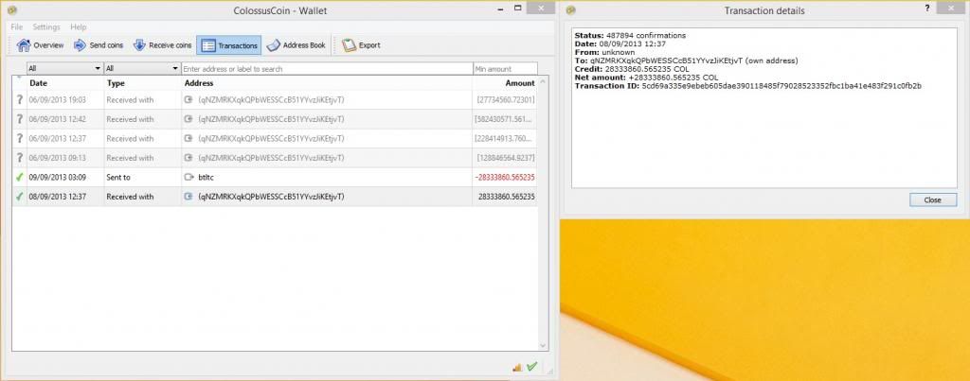Viewport: 970px width, 381px height.
Task: Open the Overview tab in wallet toolbar
Action: [40, 45]
